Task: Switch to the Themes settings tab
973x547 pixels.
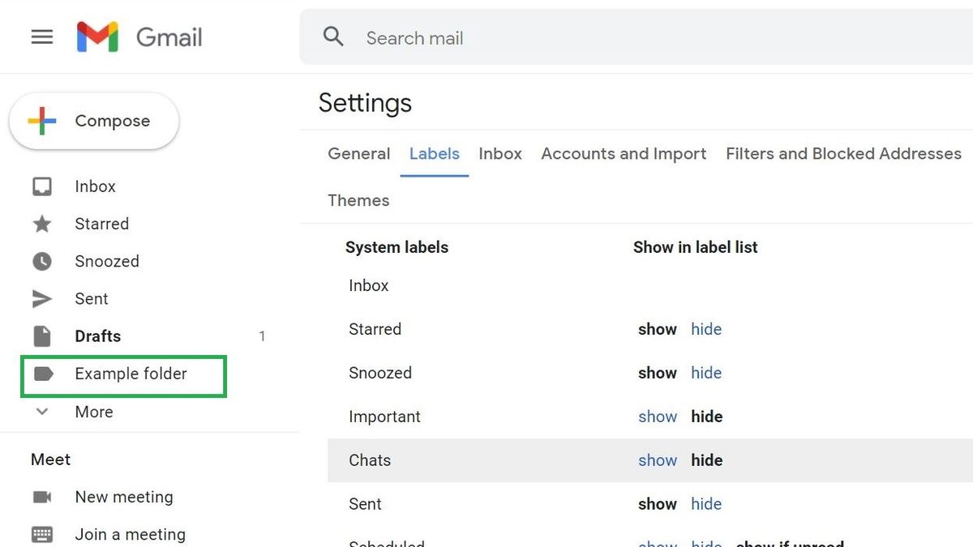Action: (x=358, y=200)
